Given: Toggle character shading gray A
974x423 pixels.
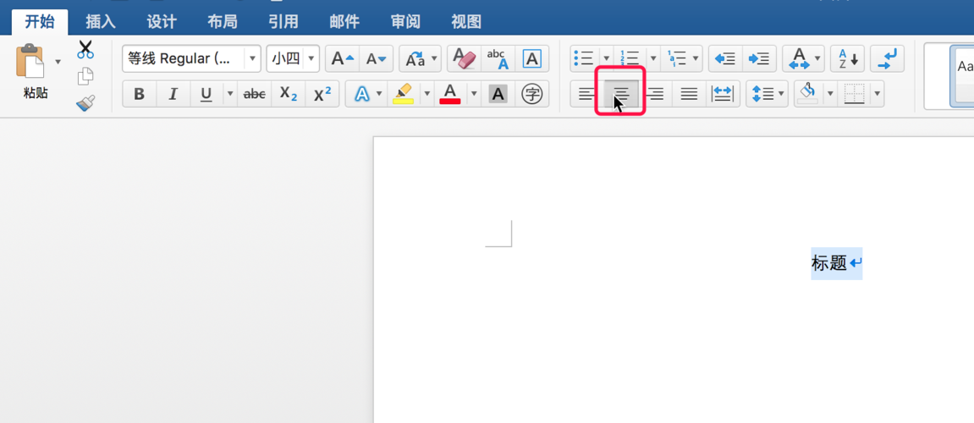Looking at the screenshot, I should (498, 95).
